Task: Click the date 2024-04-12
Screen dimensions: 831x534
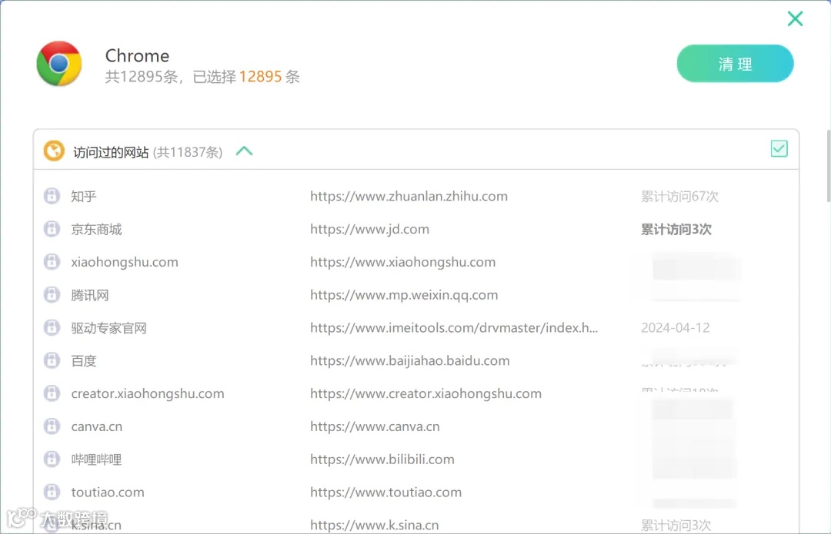Action: (x=676, y=327)
